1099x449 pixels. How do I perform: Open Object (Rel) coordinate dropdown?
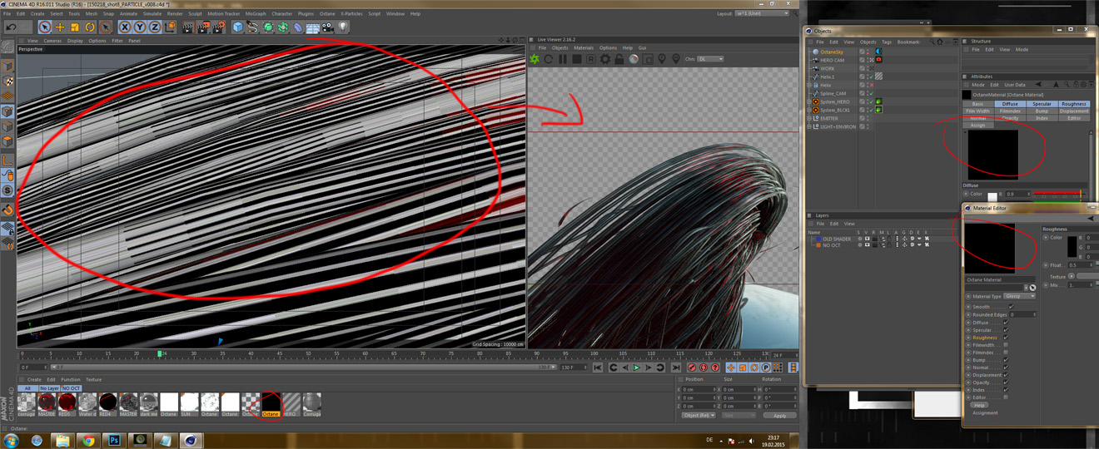tap(699, 416)
